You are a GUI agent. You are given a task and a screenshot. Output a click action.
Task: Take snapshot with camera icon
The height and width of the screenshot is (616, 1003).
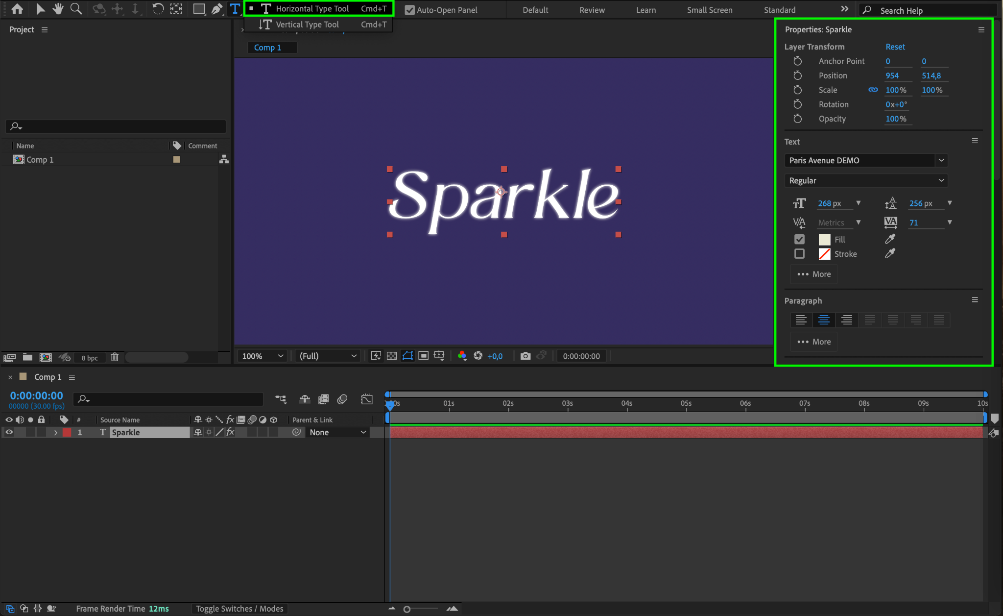525,356
